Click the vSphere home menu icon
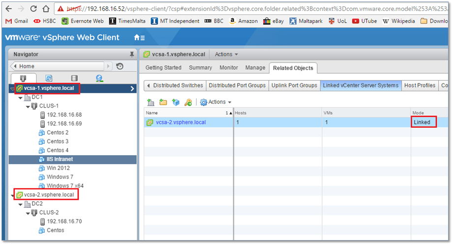The width and height of the screenshot is (453, 245). click(139, 37)
